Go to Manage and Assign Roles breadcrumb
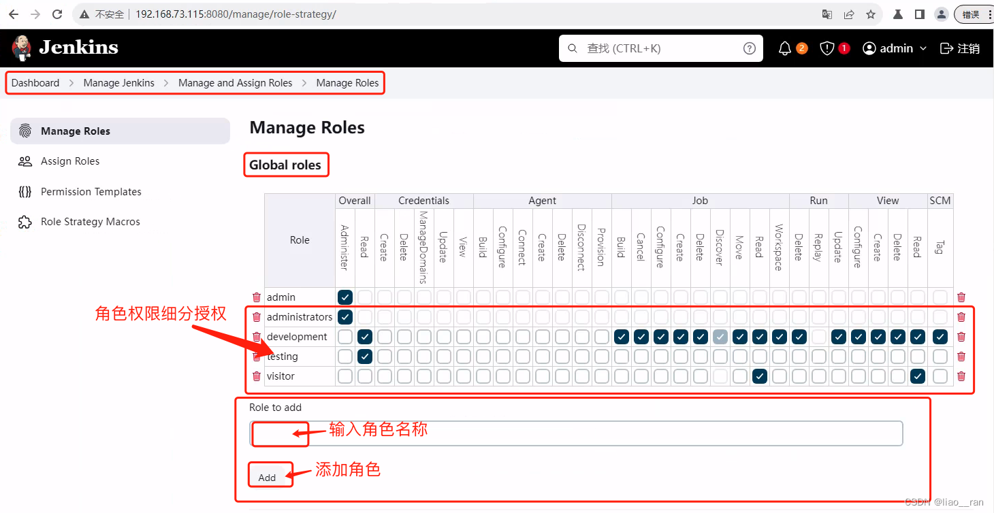The width and height of the screenshot is (994, 513). pyautogui.click(x=236, y=83)
